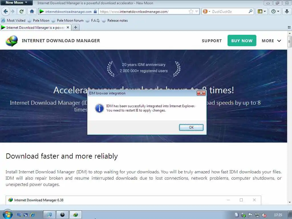Click the tab groups icon right of the tab bar
The height and width of the screenshot is (219, 292).
click(289, 27)
